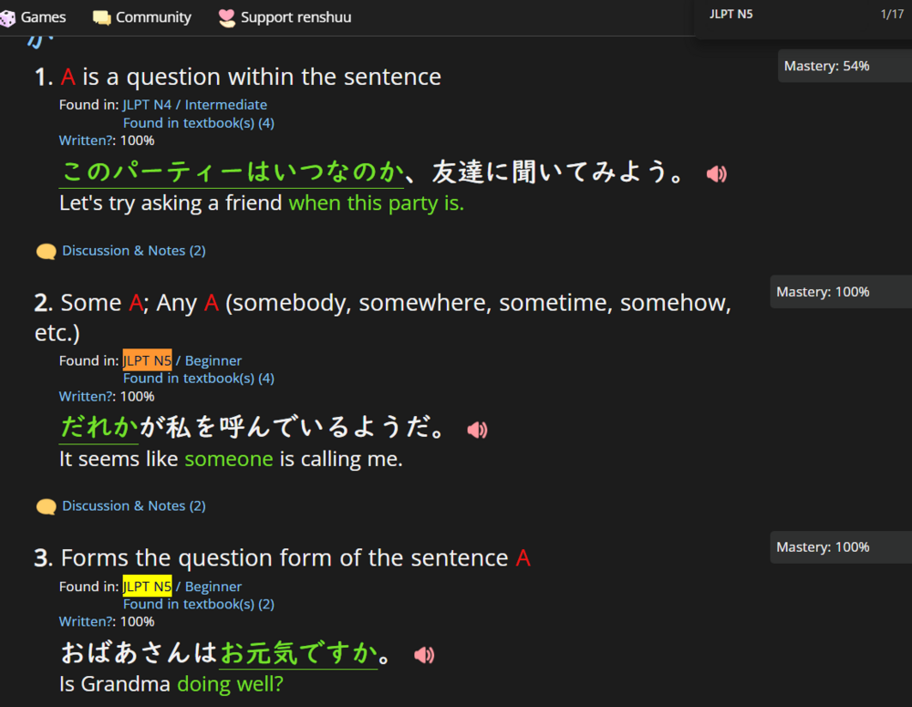The height and width of the screenshot is (707, 912).
Task: Click the dice icon next to Games
Action: [10, 16]
